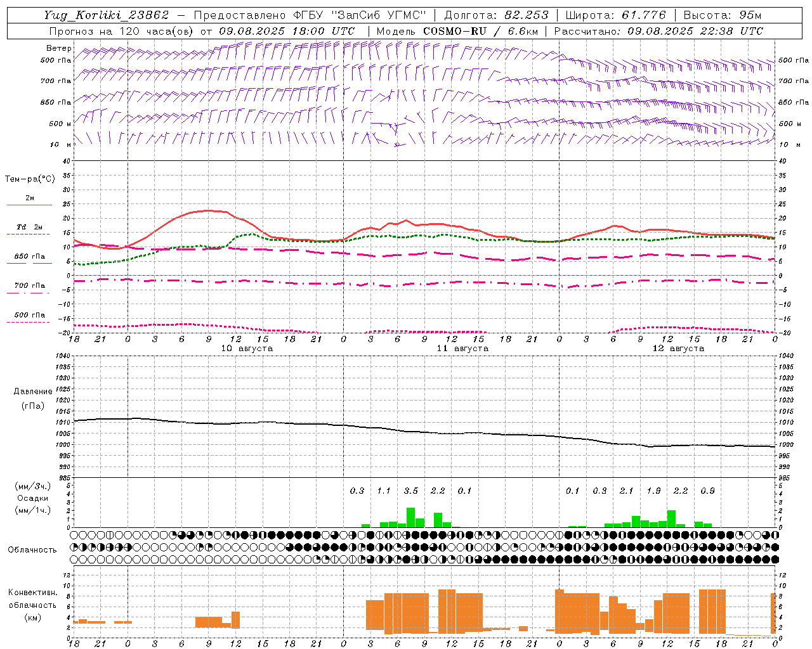Click the 12 августа date label
812x649 pixels.
pos(678,349)
